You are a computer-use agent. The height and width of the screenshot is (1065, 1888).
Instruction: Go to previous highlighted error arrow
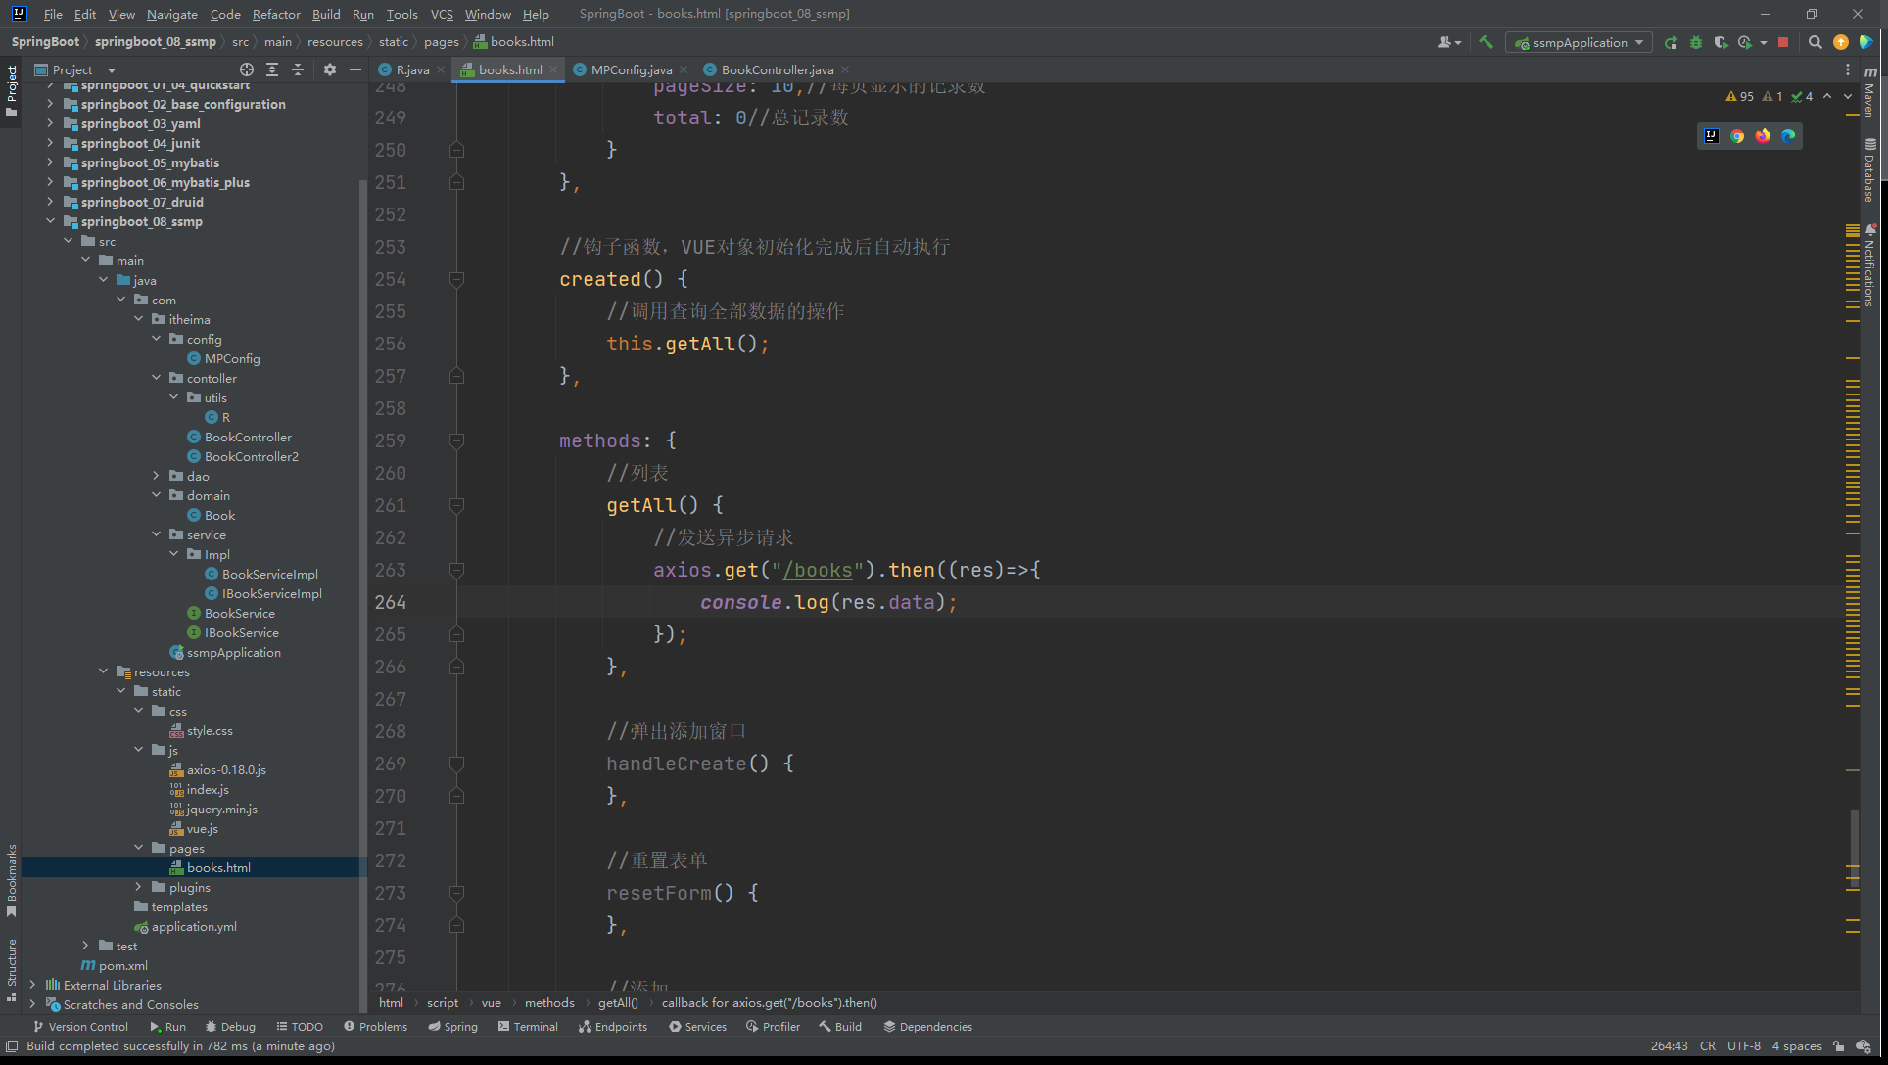[1827, 96]
